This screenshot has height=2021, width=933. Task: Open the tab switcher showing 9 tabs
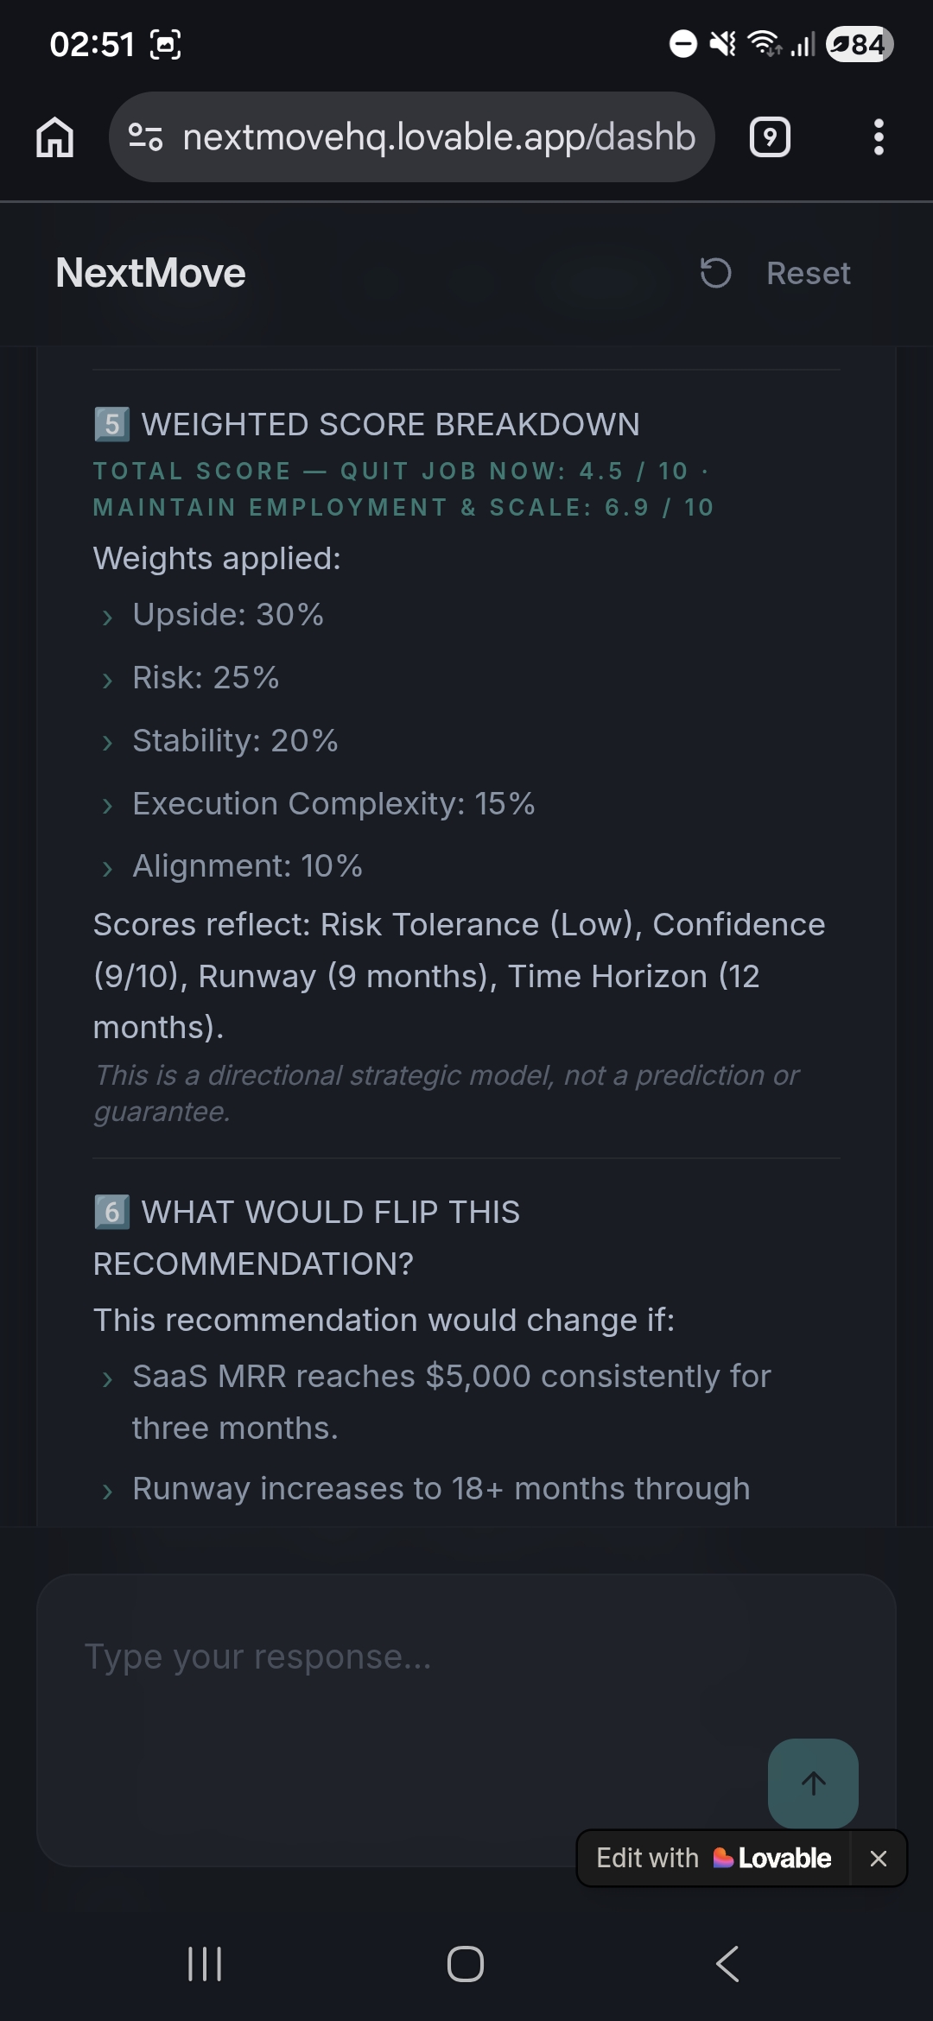769,136
